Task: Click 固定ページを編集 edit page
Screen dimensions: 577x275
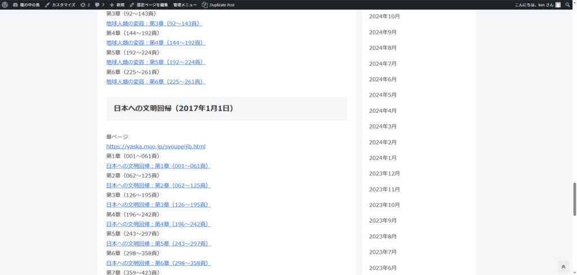Action: click(149, 4)
